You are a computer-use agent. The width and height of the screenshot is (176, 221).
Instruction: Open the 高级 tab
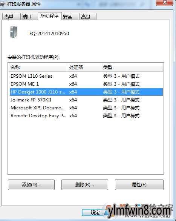coord(88,17)
